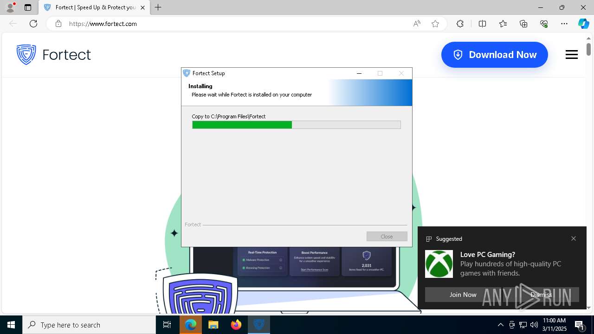Image resolution: width=594 pixels, height=334 pixels.
Task: Refresh the current page
Action: click(x=33, y=24)
